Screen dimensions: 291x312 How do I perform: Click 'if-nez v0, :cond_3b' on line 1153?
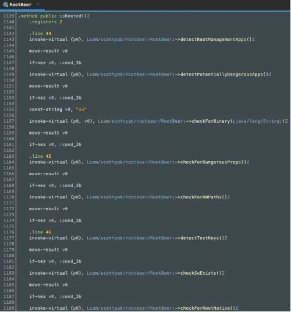pyautogui.click(x=55, y=98)
